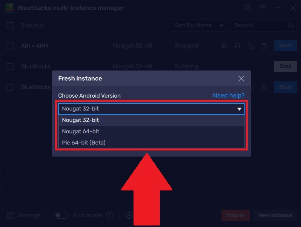Image resolution: width=301 pixels, height=227 pixels.
Task: Click the Running status text
Action: [186, 66]
